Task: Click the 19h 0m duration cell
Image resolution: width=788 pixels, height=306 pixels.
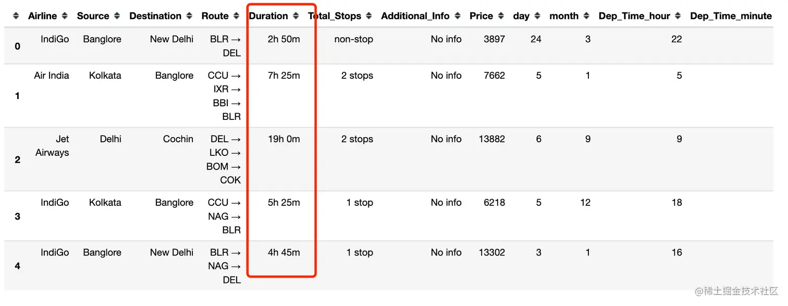Action: tap(284, 139)
